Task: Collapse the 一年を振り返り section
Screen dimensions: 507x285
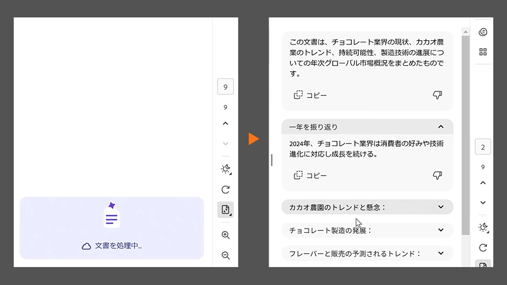Action: (x=441, y=127)
